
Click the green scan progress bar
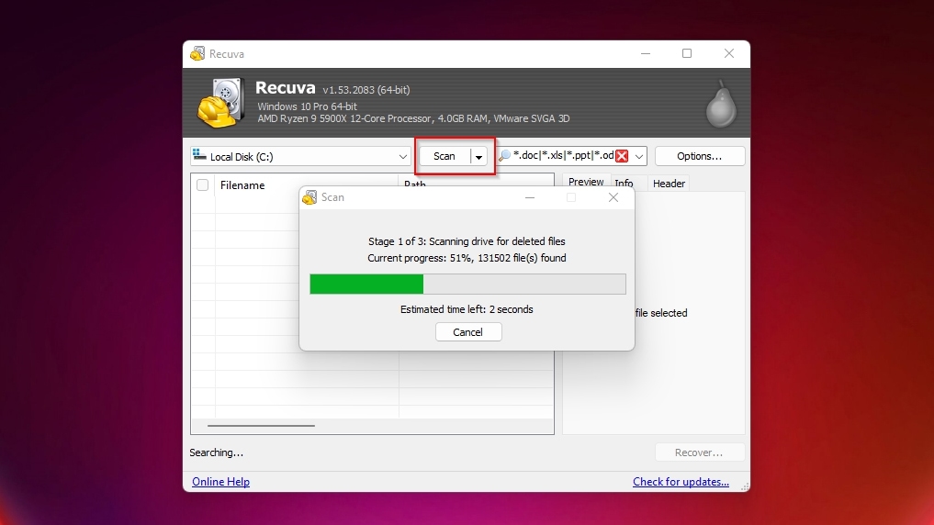(x=467, y=284)
